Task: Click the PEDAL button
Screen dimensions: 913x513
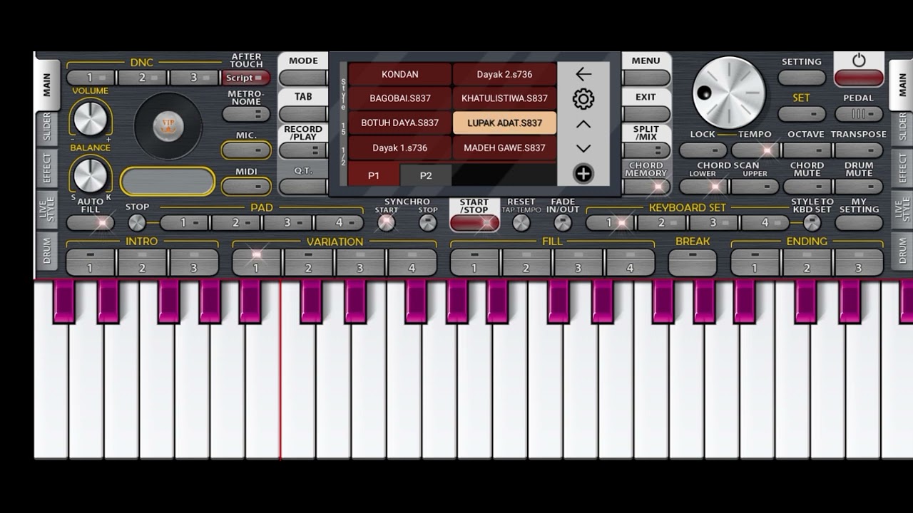Action: 859,114
